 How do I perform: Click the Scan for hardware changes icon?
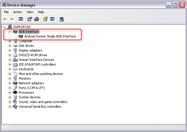pyautogui.click(x=61, y=19)
